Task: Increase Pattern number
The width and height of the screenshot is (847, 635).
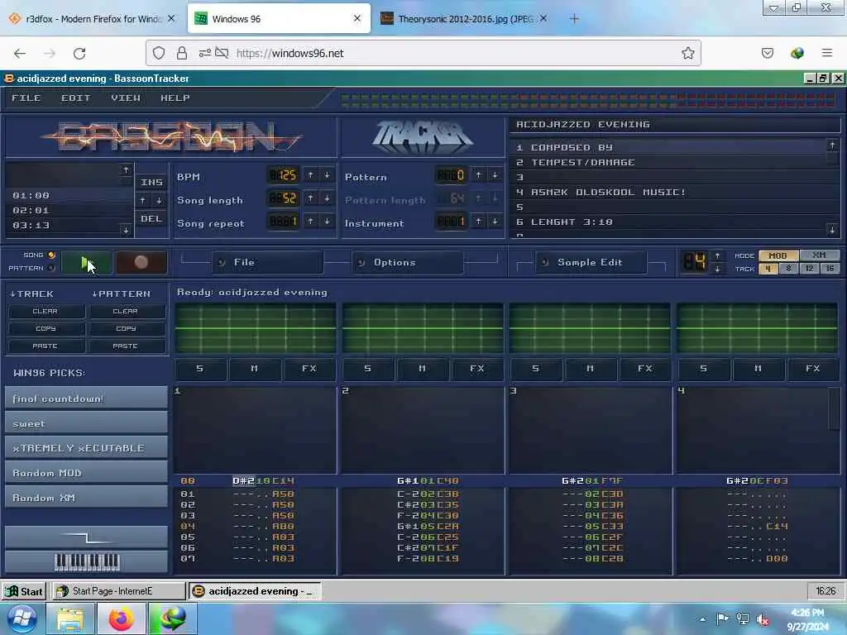Action: (x=479, y=175)
